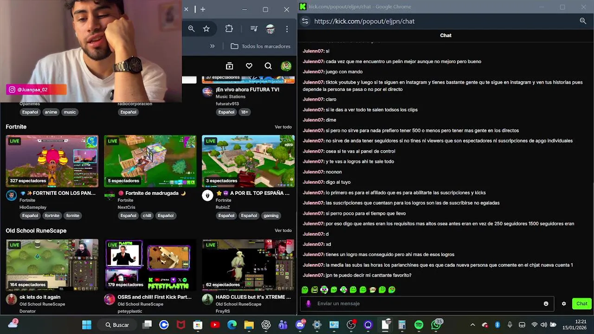Open Windows Start button

(87, 325)
